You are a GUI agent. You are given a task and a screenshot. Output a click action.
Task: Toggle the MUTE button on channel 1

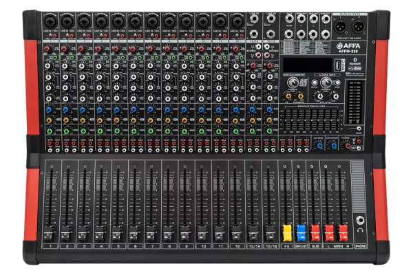click(50, 143)
